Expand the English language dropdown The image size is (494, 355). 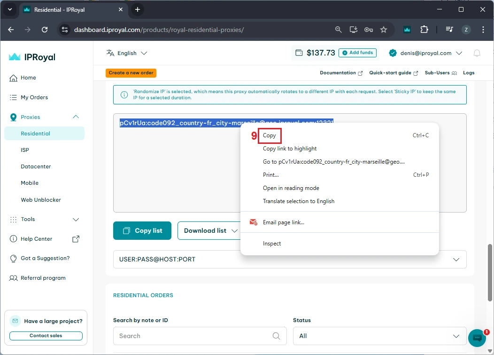[127, 53]
